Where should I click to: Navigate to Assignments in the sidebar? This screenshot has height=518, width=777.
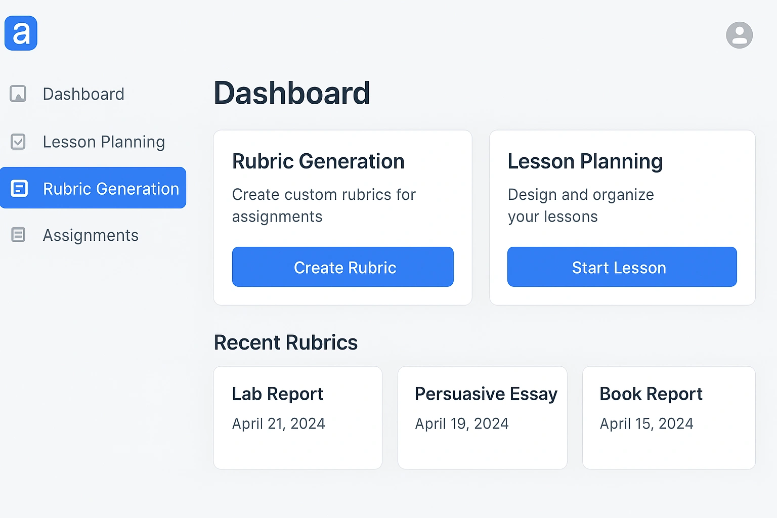91,235
